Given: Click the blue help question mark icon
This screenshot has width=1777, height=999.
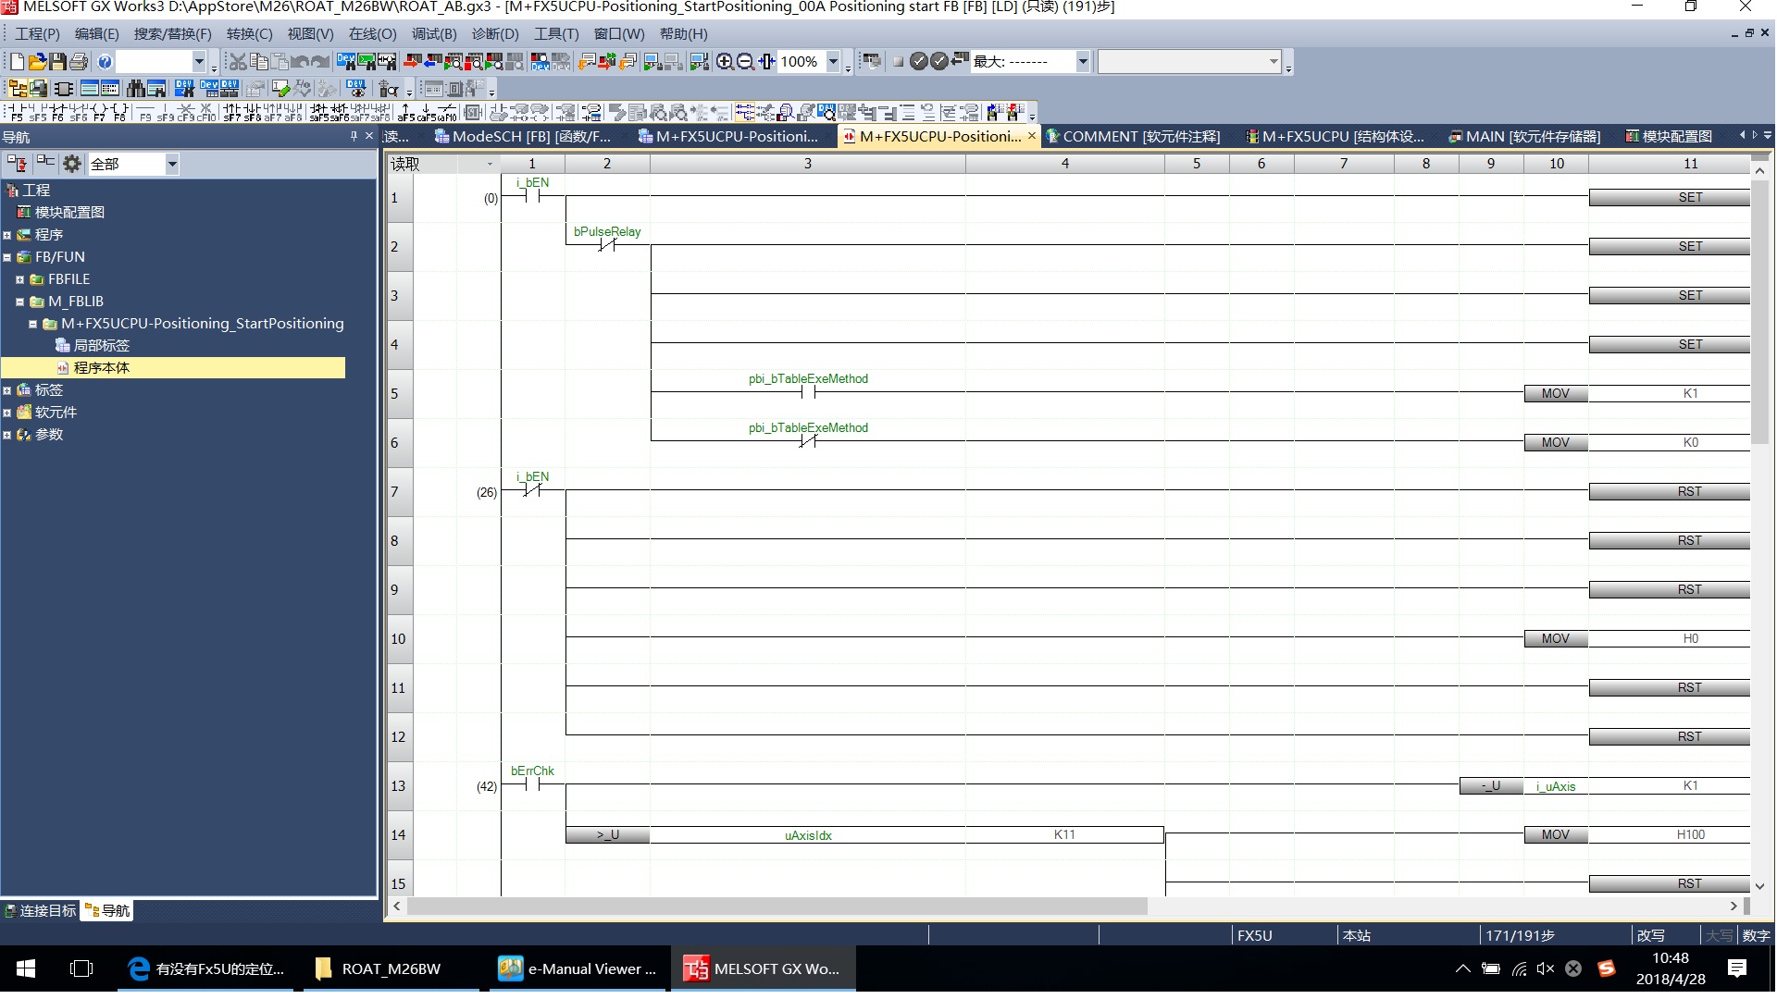Looking at the screenshot, I should (x=105, y=62).
